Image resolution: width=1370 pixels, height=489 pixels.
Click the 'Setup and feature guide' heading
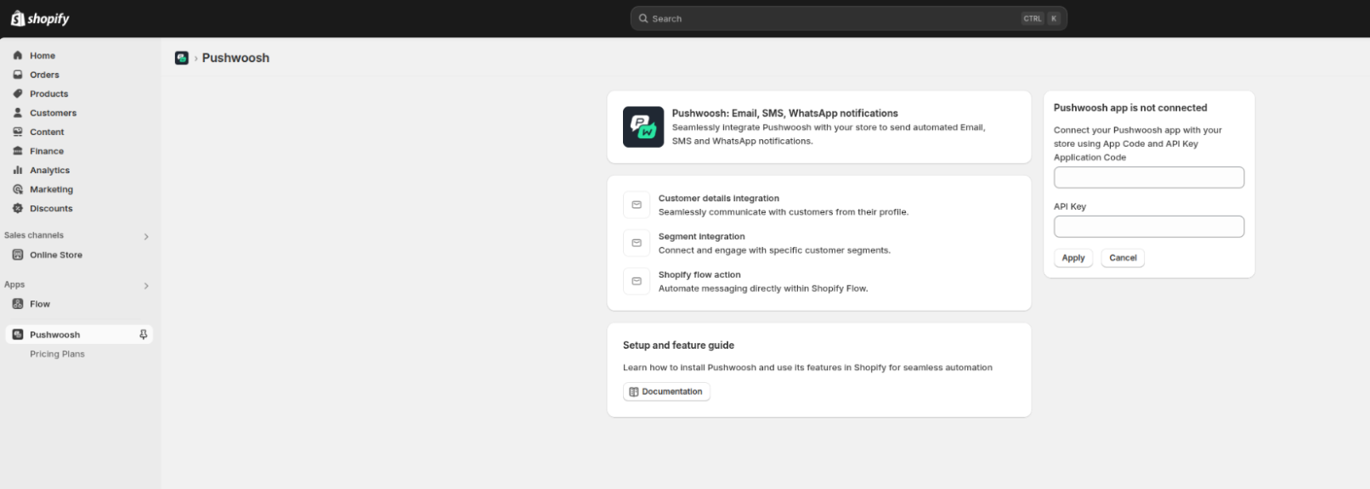pos(678,346)
